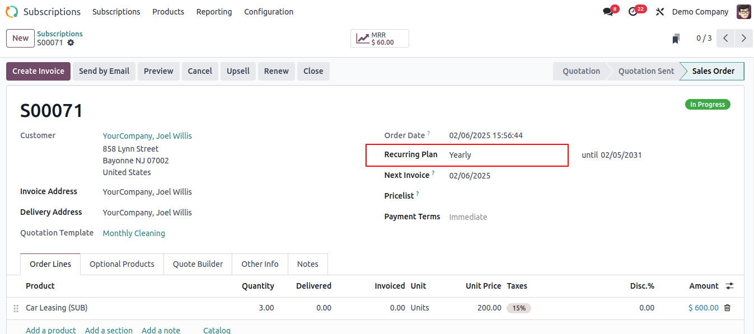Click the MRR chart icon

point(363,39)
